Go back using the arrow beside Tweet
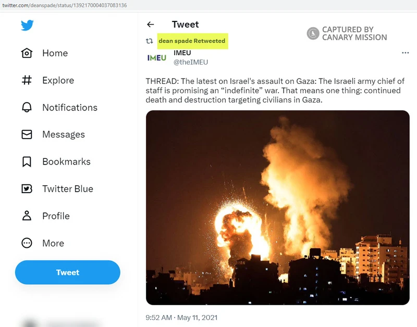 click(151, 24)
